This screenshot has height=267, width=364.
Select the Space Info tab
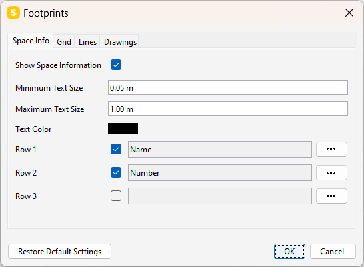pyautogui.click(x=31, y=41)
